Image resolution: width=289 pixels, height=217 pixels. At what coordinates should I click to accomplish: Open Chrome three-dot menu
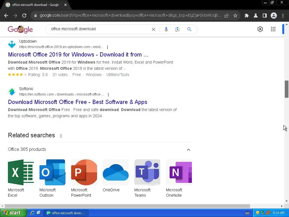click(x=283, y=16)
